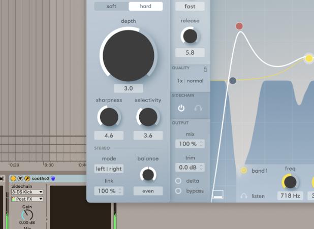This screenshot has height=229, width=314.
Task: Click the large depth knob
Action: coord(128,55)
